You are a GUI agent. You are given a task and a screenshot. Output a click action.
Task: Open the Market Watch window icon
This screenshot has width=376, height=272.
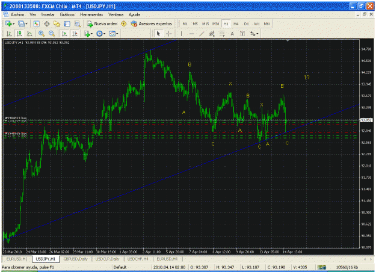pyautogui.click(x=36, y=23)
